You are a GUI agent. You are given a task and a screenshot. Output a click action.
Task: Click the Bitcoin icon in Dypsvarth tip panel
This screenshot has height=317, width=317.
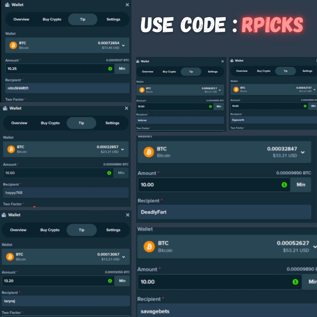236,90
